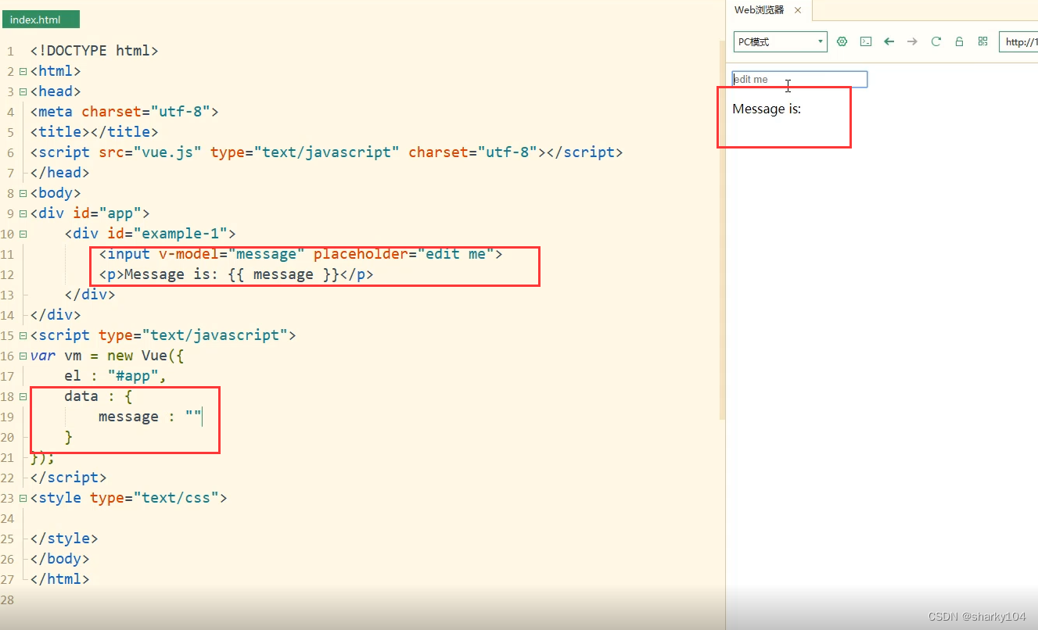This screenshot has width=1038, height=630.
Task: Reload the page in the Web browser panel
Action: point(936,41)
